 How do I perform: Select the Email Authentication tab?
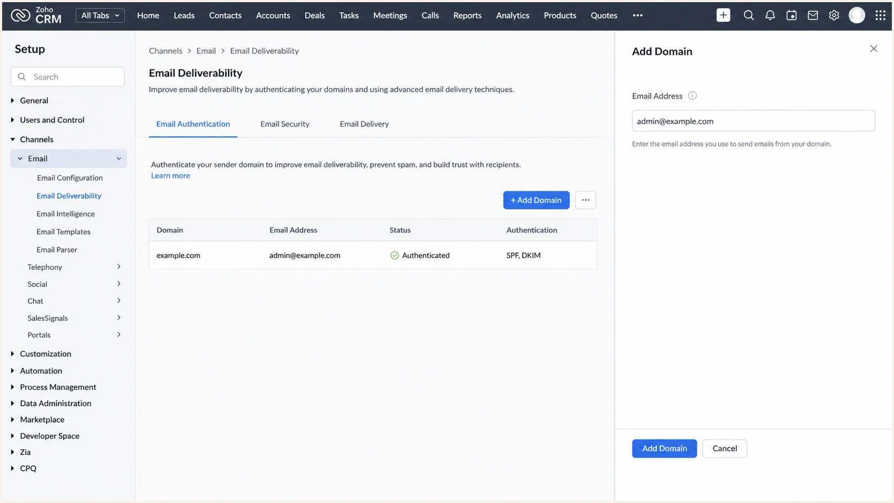pos(193,124)
